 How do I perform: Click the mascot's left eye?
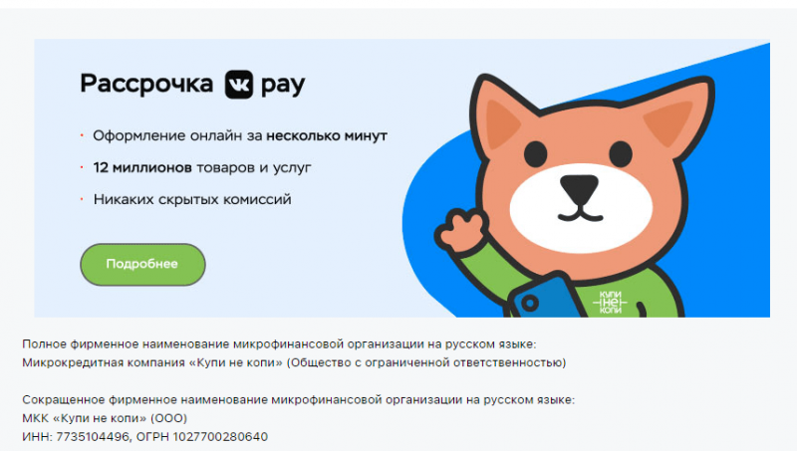pyautogui.click(x=536, y=153)
